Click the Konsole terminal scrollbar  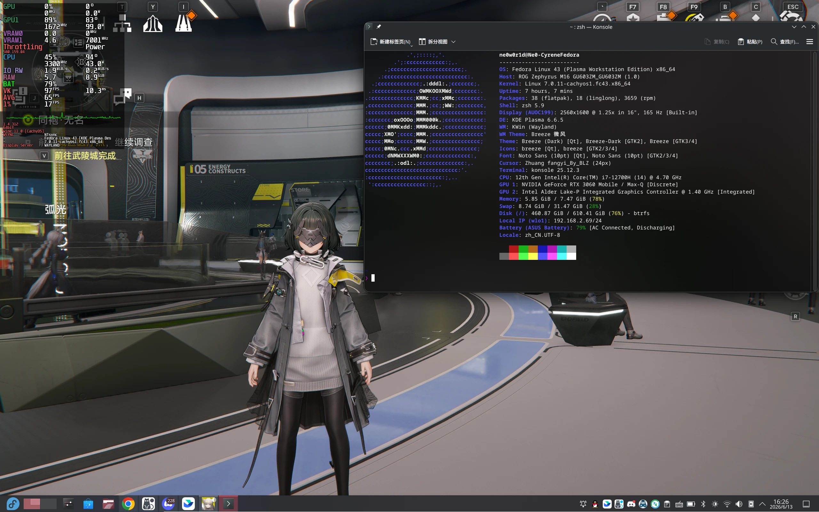(815, 171)
